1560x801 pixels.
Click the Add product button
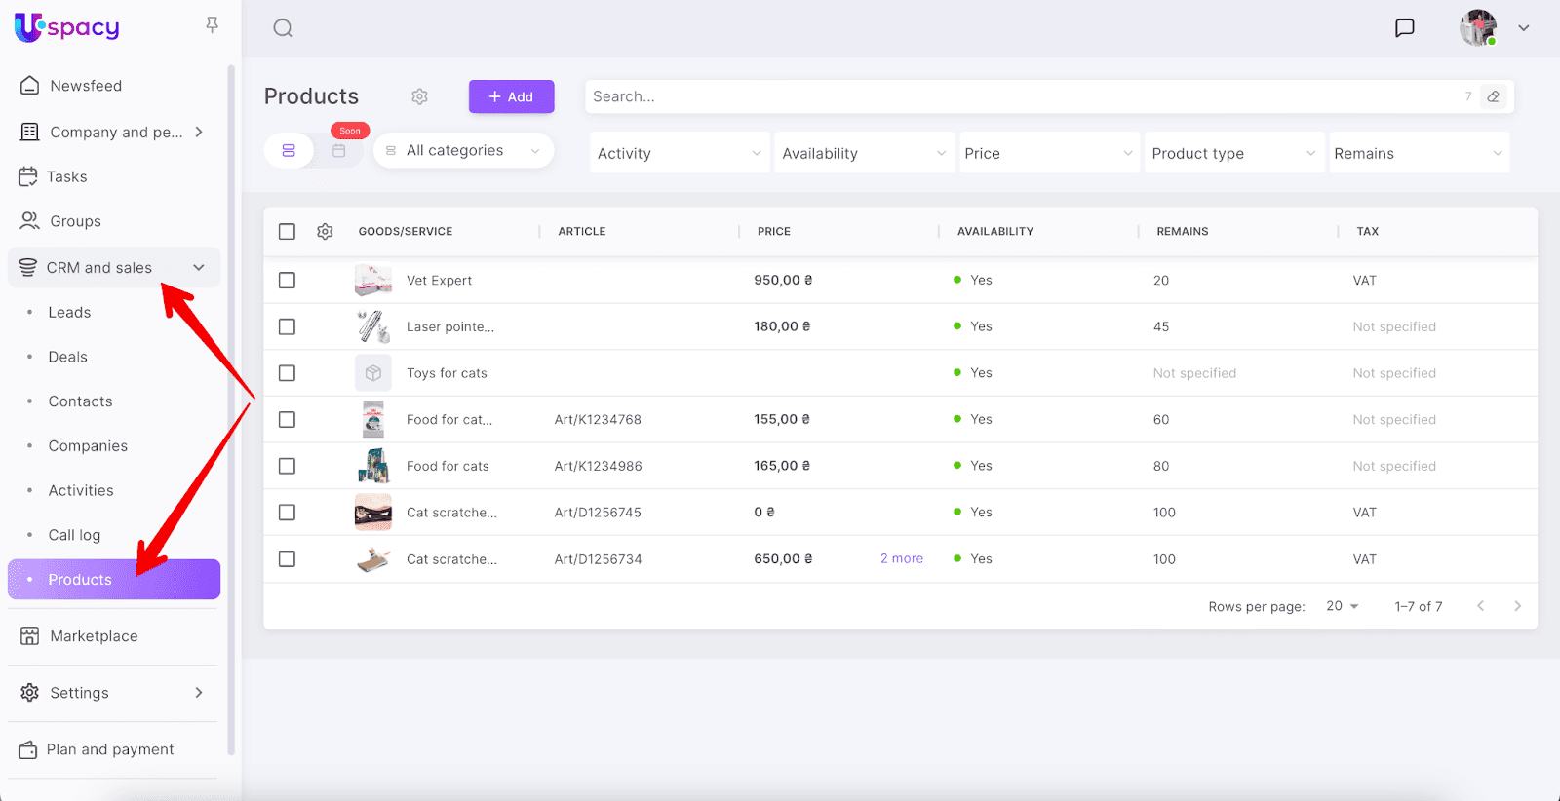[511, 96]
